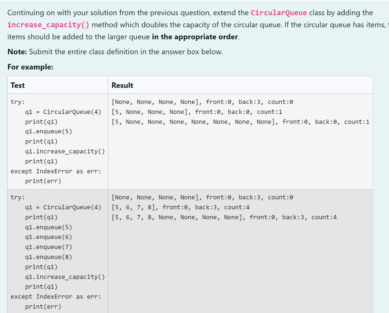
Task: Click the q1.increase_capacity() call in second test
Action: [x=65, y=277]
